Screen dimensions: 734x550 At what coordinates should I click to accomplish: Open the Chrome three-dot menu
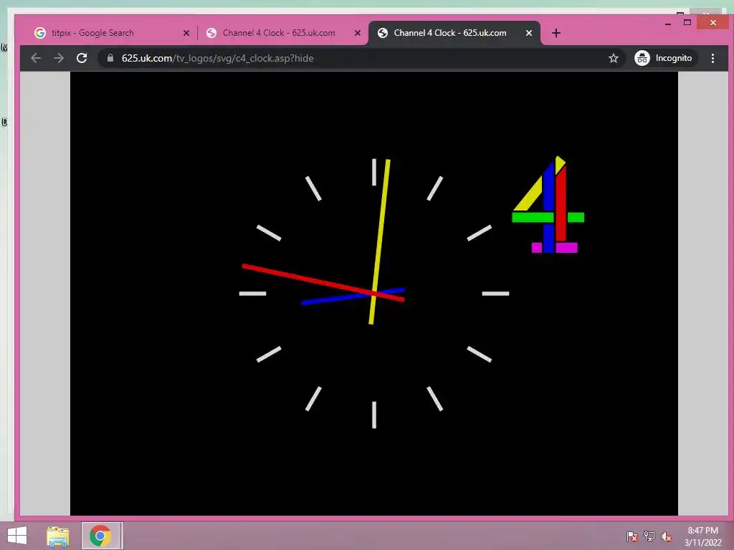click(712, 58)
